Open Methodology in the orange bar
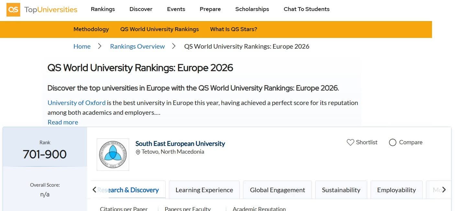The image size is (455, 211). pos(91,29)
